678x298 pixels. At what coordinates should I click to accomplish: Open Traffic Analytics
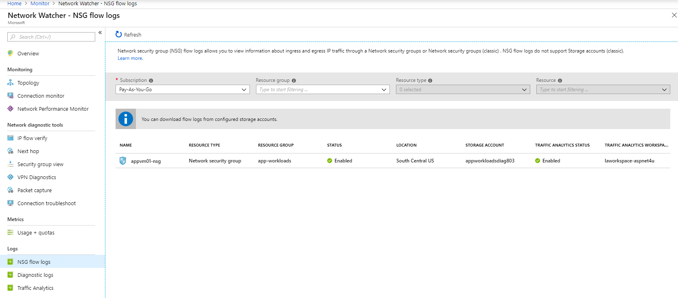35,288
